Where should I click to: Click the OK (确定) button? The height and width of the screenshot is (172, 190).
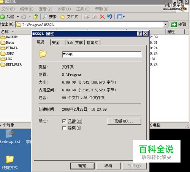[x=82, y=166]
